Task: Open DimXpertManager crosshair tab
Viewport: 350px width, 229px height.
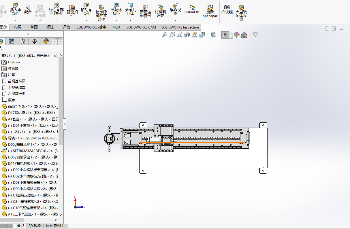Action: [35, 41]
